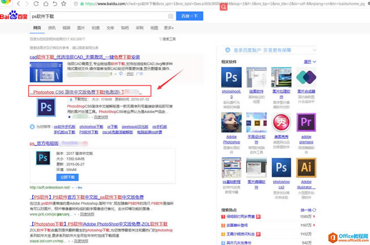The image size is (370, 245).
Task: Click the pr下载 recommended link
Action: pos(113,127)
